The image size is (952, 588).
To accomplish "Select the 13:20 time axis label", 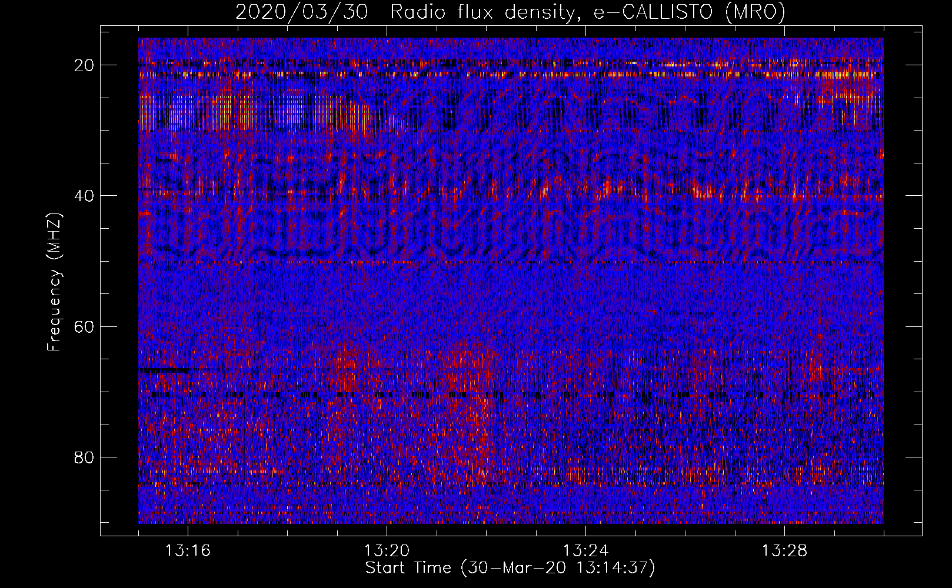I will tap(387, 551).
